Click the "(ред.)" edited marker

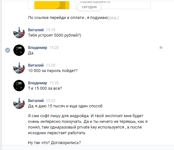tap(113, 18)
